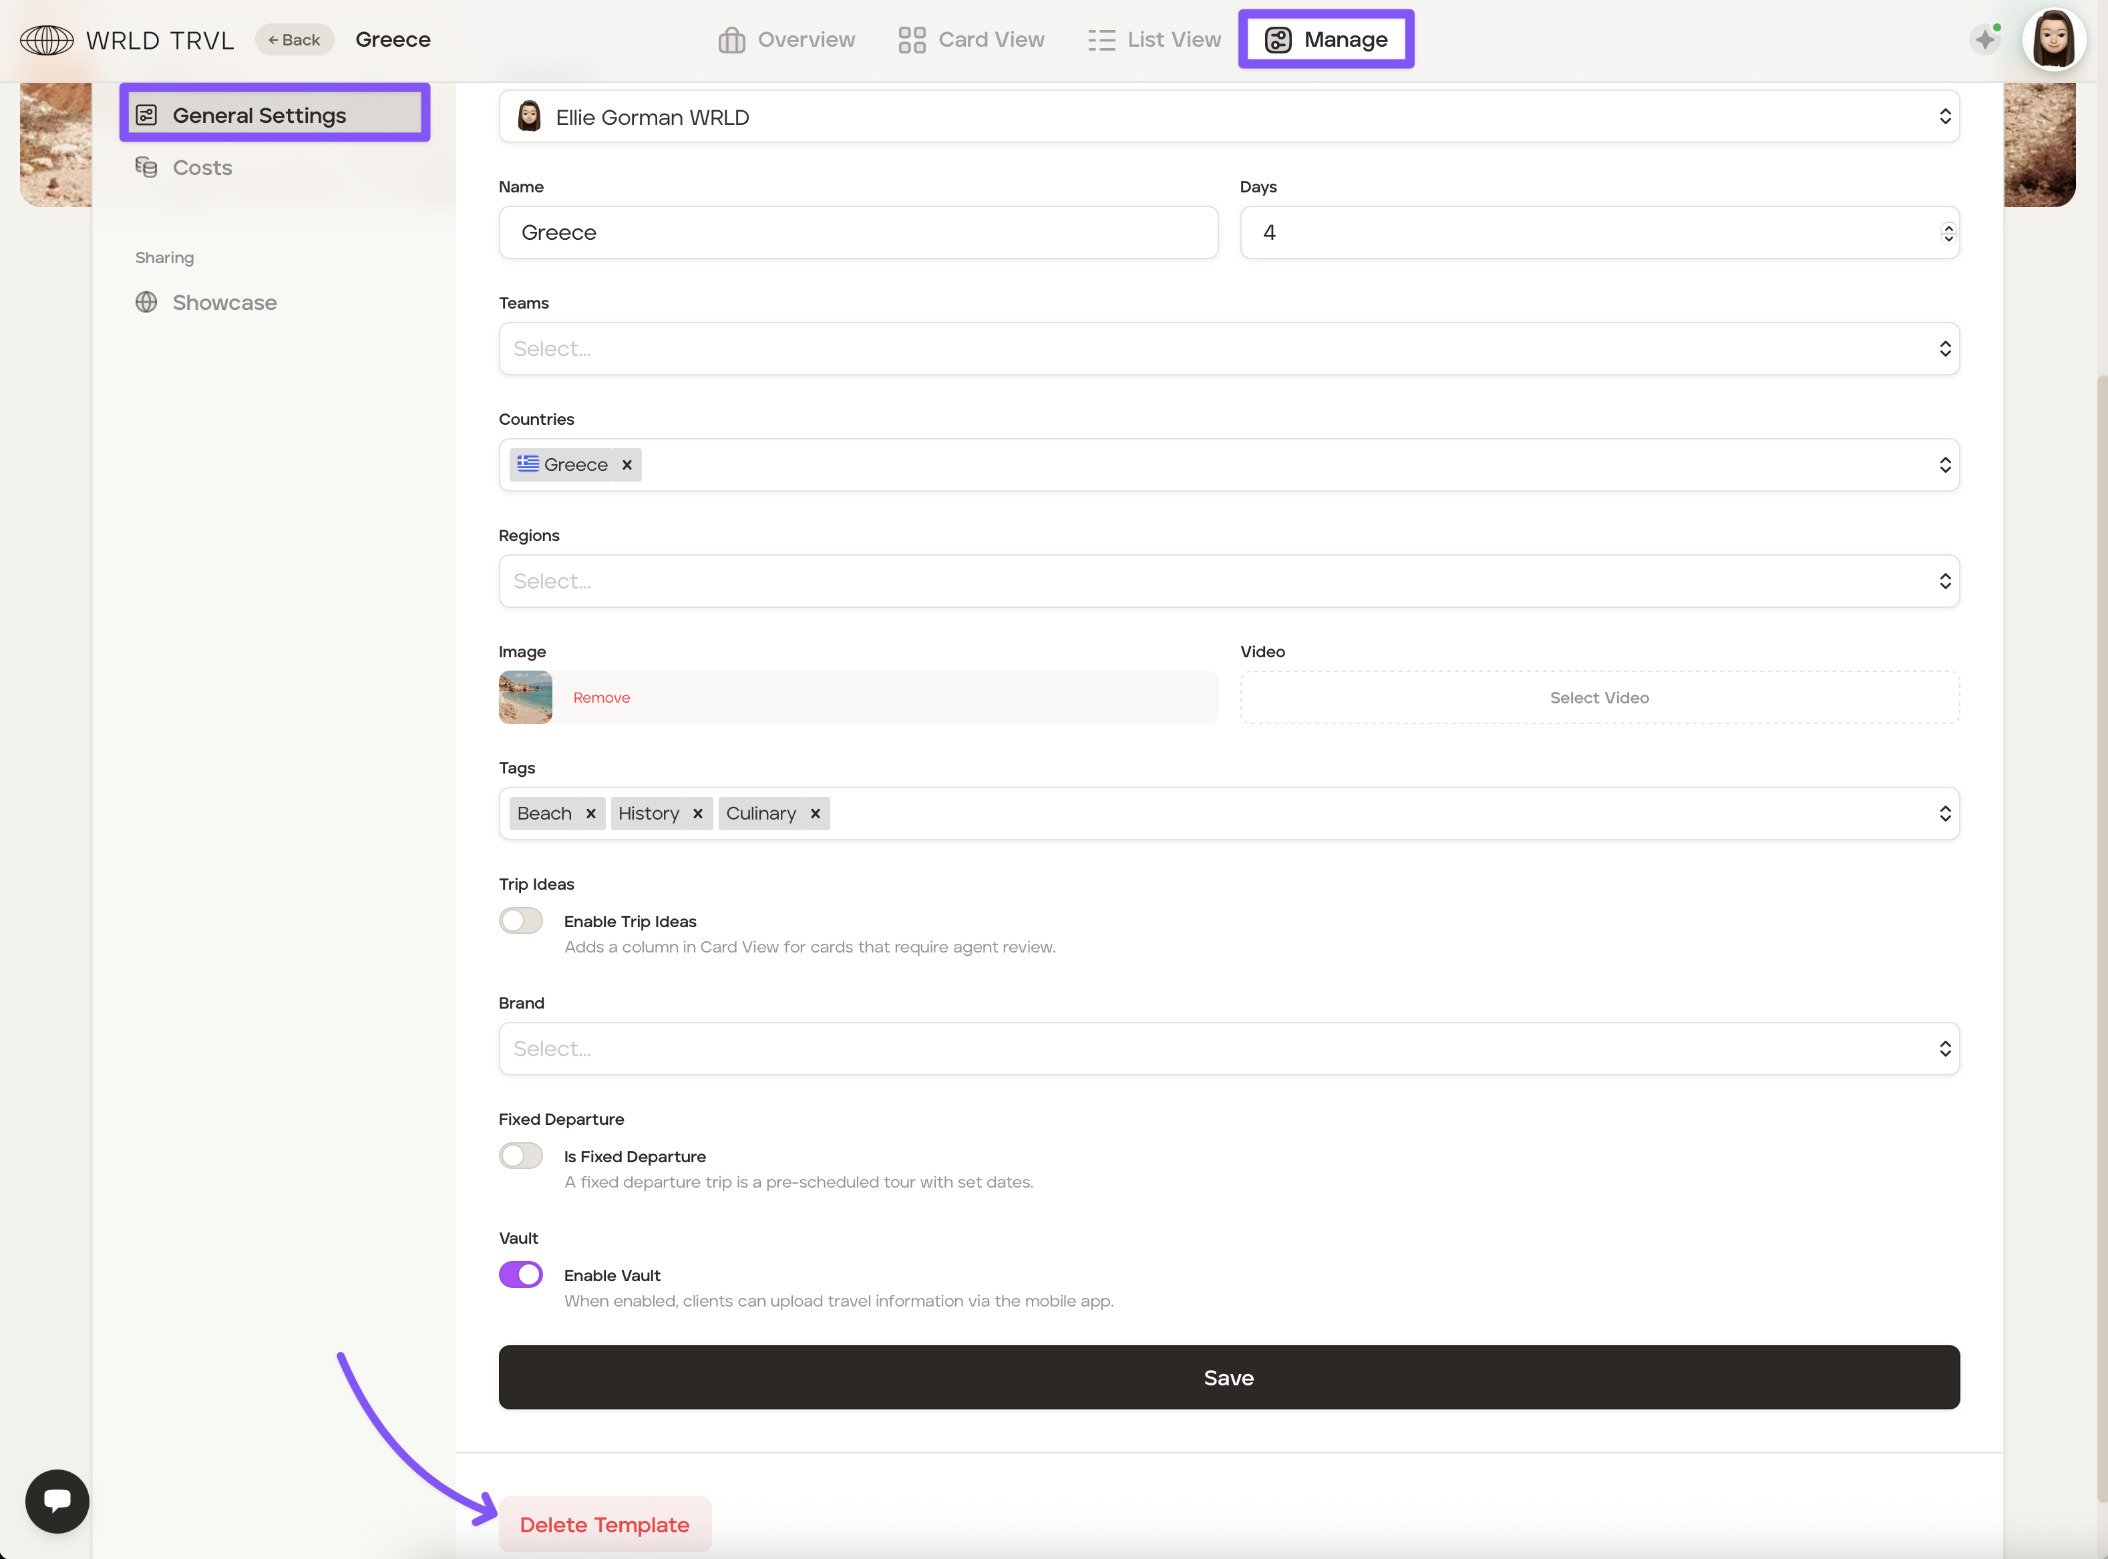Open the AI sparkle assistant icon

(x=1985, y=39)
